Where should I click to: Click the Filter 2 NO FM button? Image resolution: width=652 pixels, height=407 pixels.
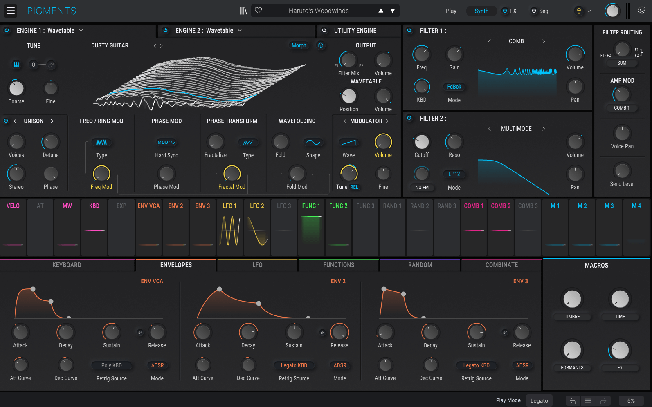422,188
